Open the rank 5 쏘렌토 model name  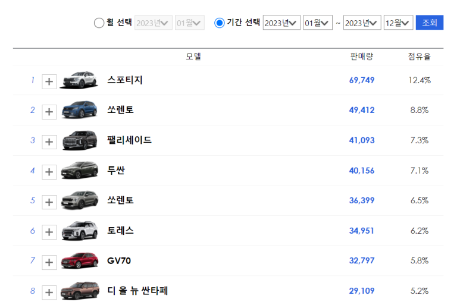point(121,200)
